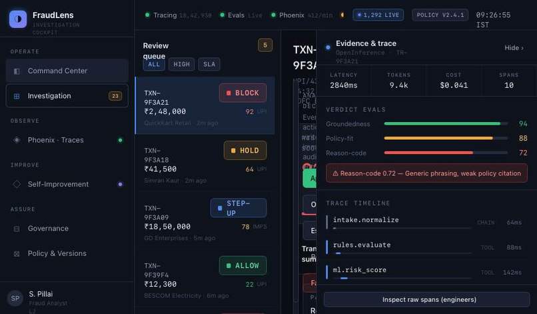Click the blue dot beside Evidence & trace

tap(328, 47)
